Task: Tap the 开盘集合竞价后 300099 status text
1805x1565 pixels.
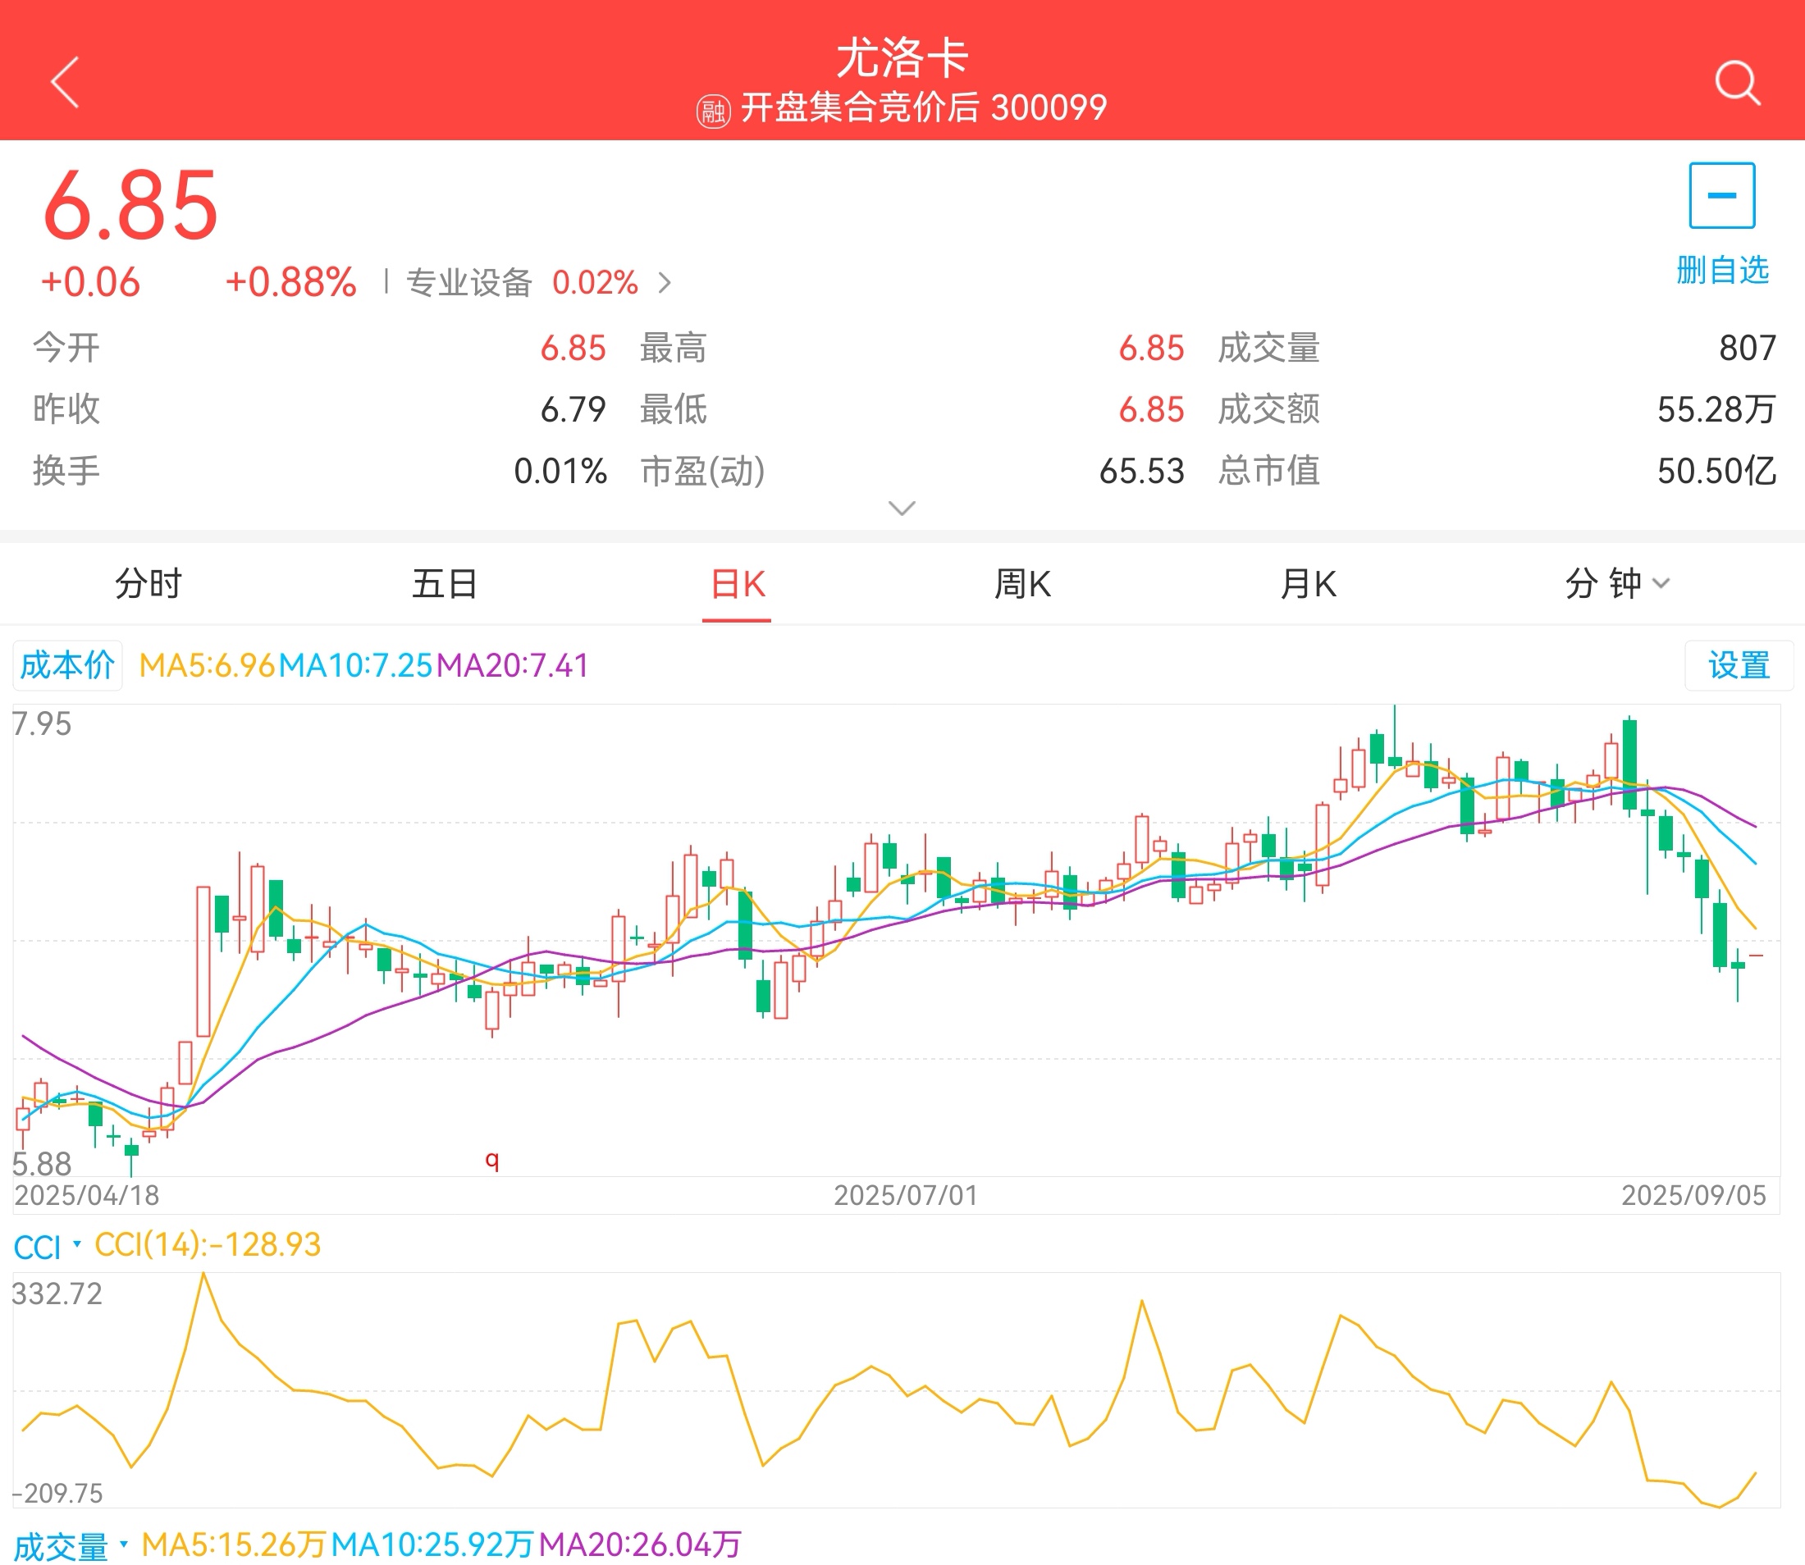Action: click(x=924, y=108)
